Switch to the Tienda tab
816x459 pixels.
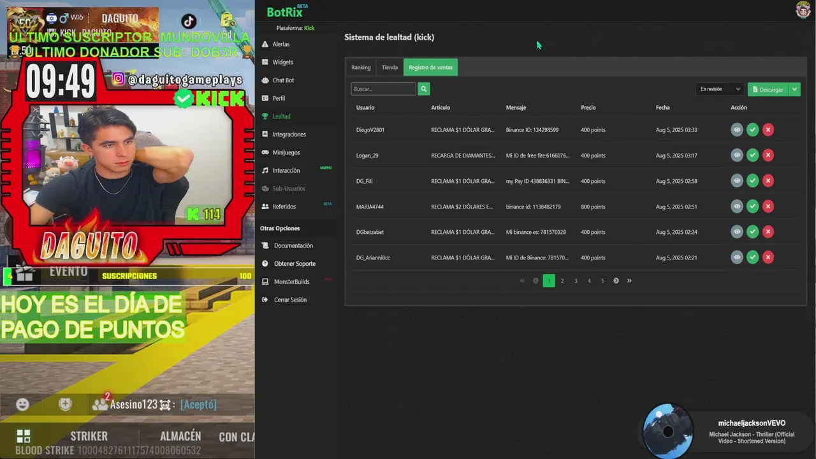click(390, 67)
